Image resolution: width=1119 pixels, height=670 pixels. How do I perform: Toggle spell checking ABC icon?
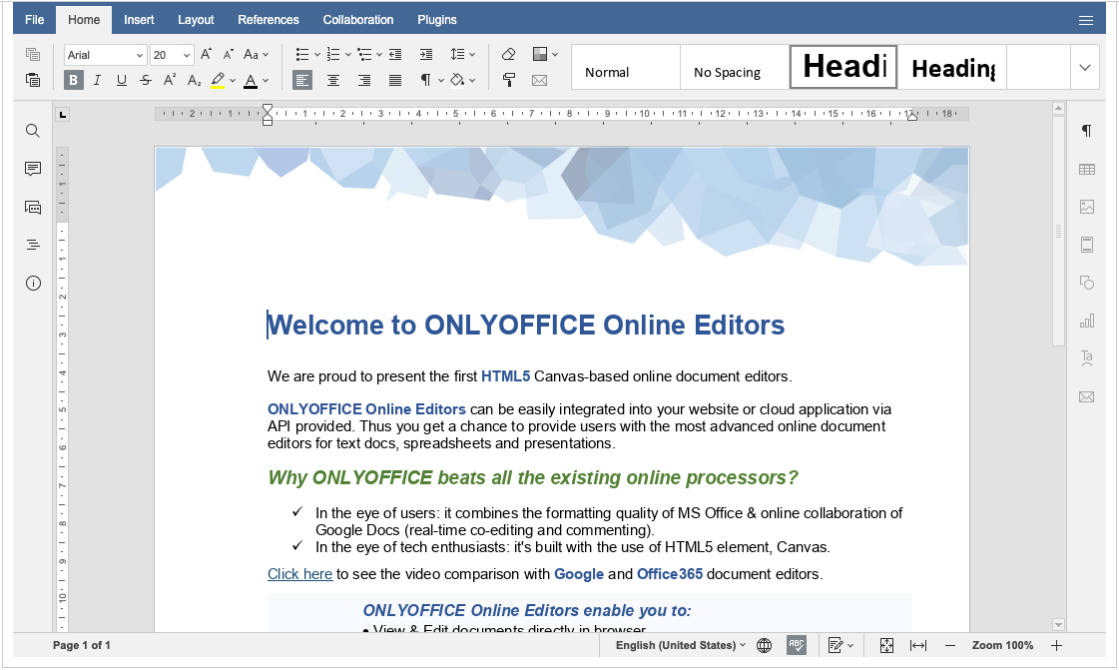tap(796, 646)
